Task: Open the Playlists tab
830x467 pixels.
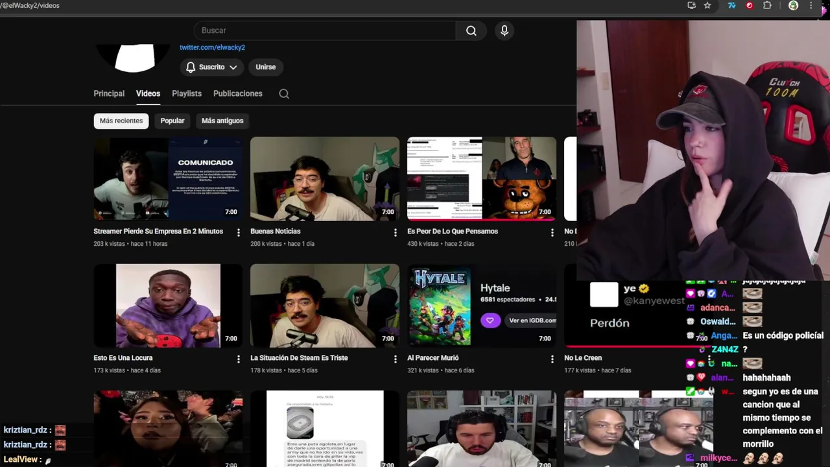Action: click(187, 93)
